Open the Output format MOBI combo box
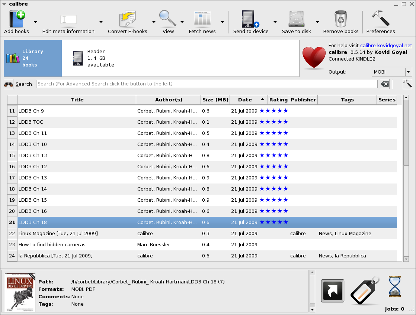 [391, 72]
